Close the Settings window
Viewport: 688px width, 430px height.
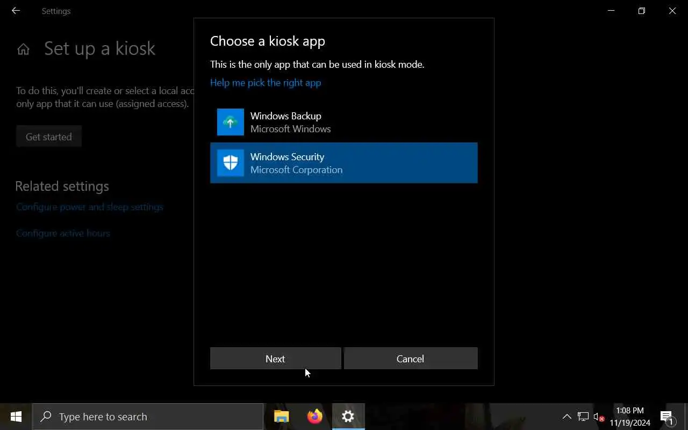click(672, 11)
